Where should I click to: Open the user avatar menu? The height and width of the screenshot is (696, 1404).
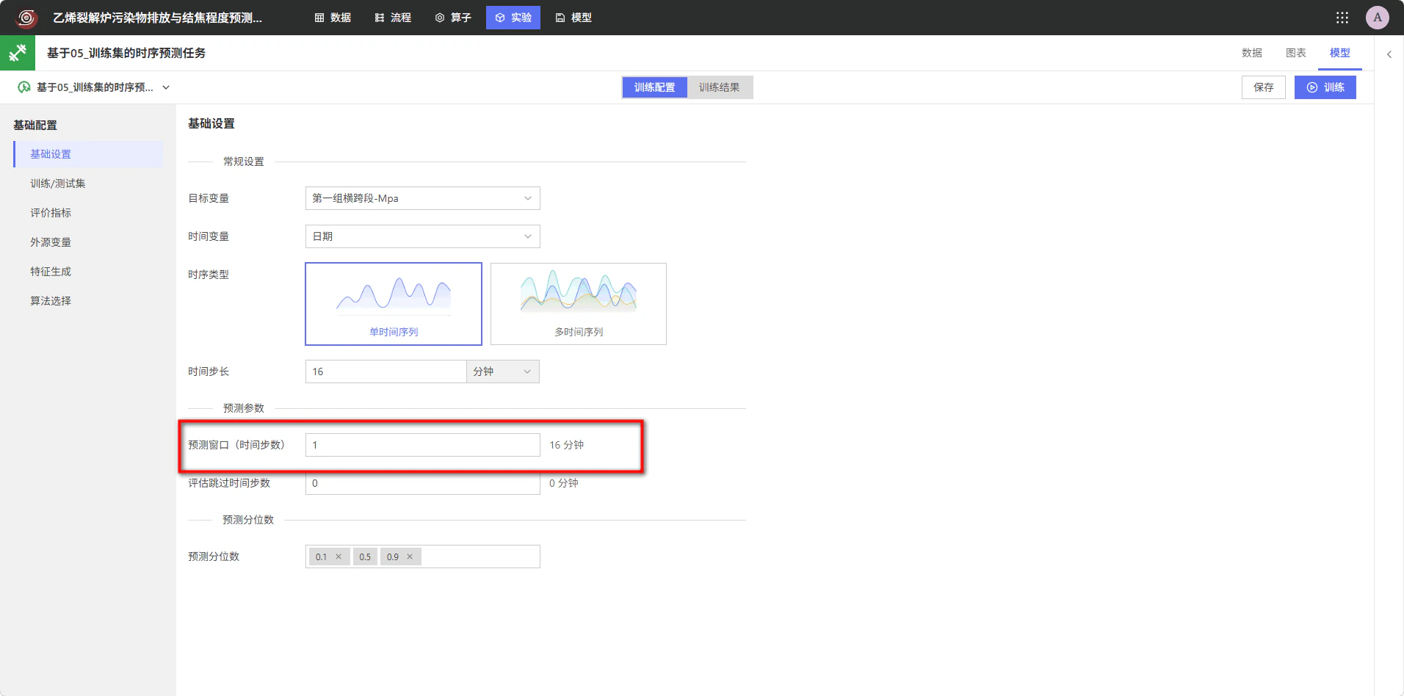point(1377,18)
